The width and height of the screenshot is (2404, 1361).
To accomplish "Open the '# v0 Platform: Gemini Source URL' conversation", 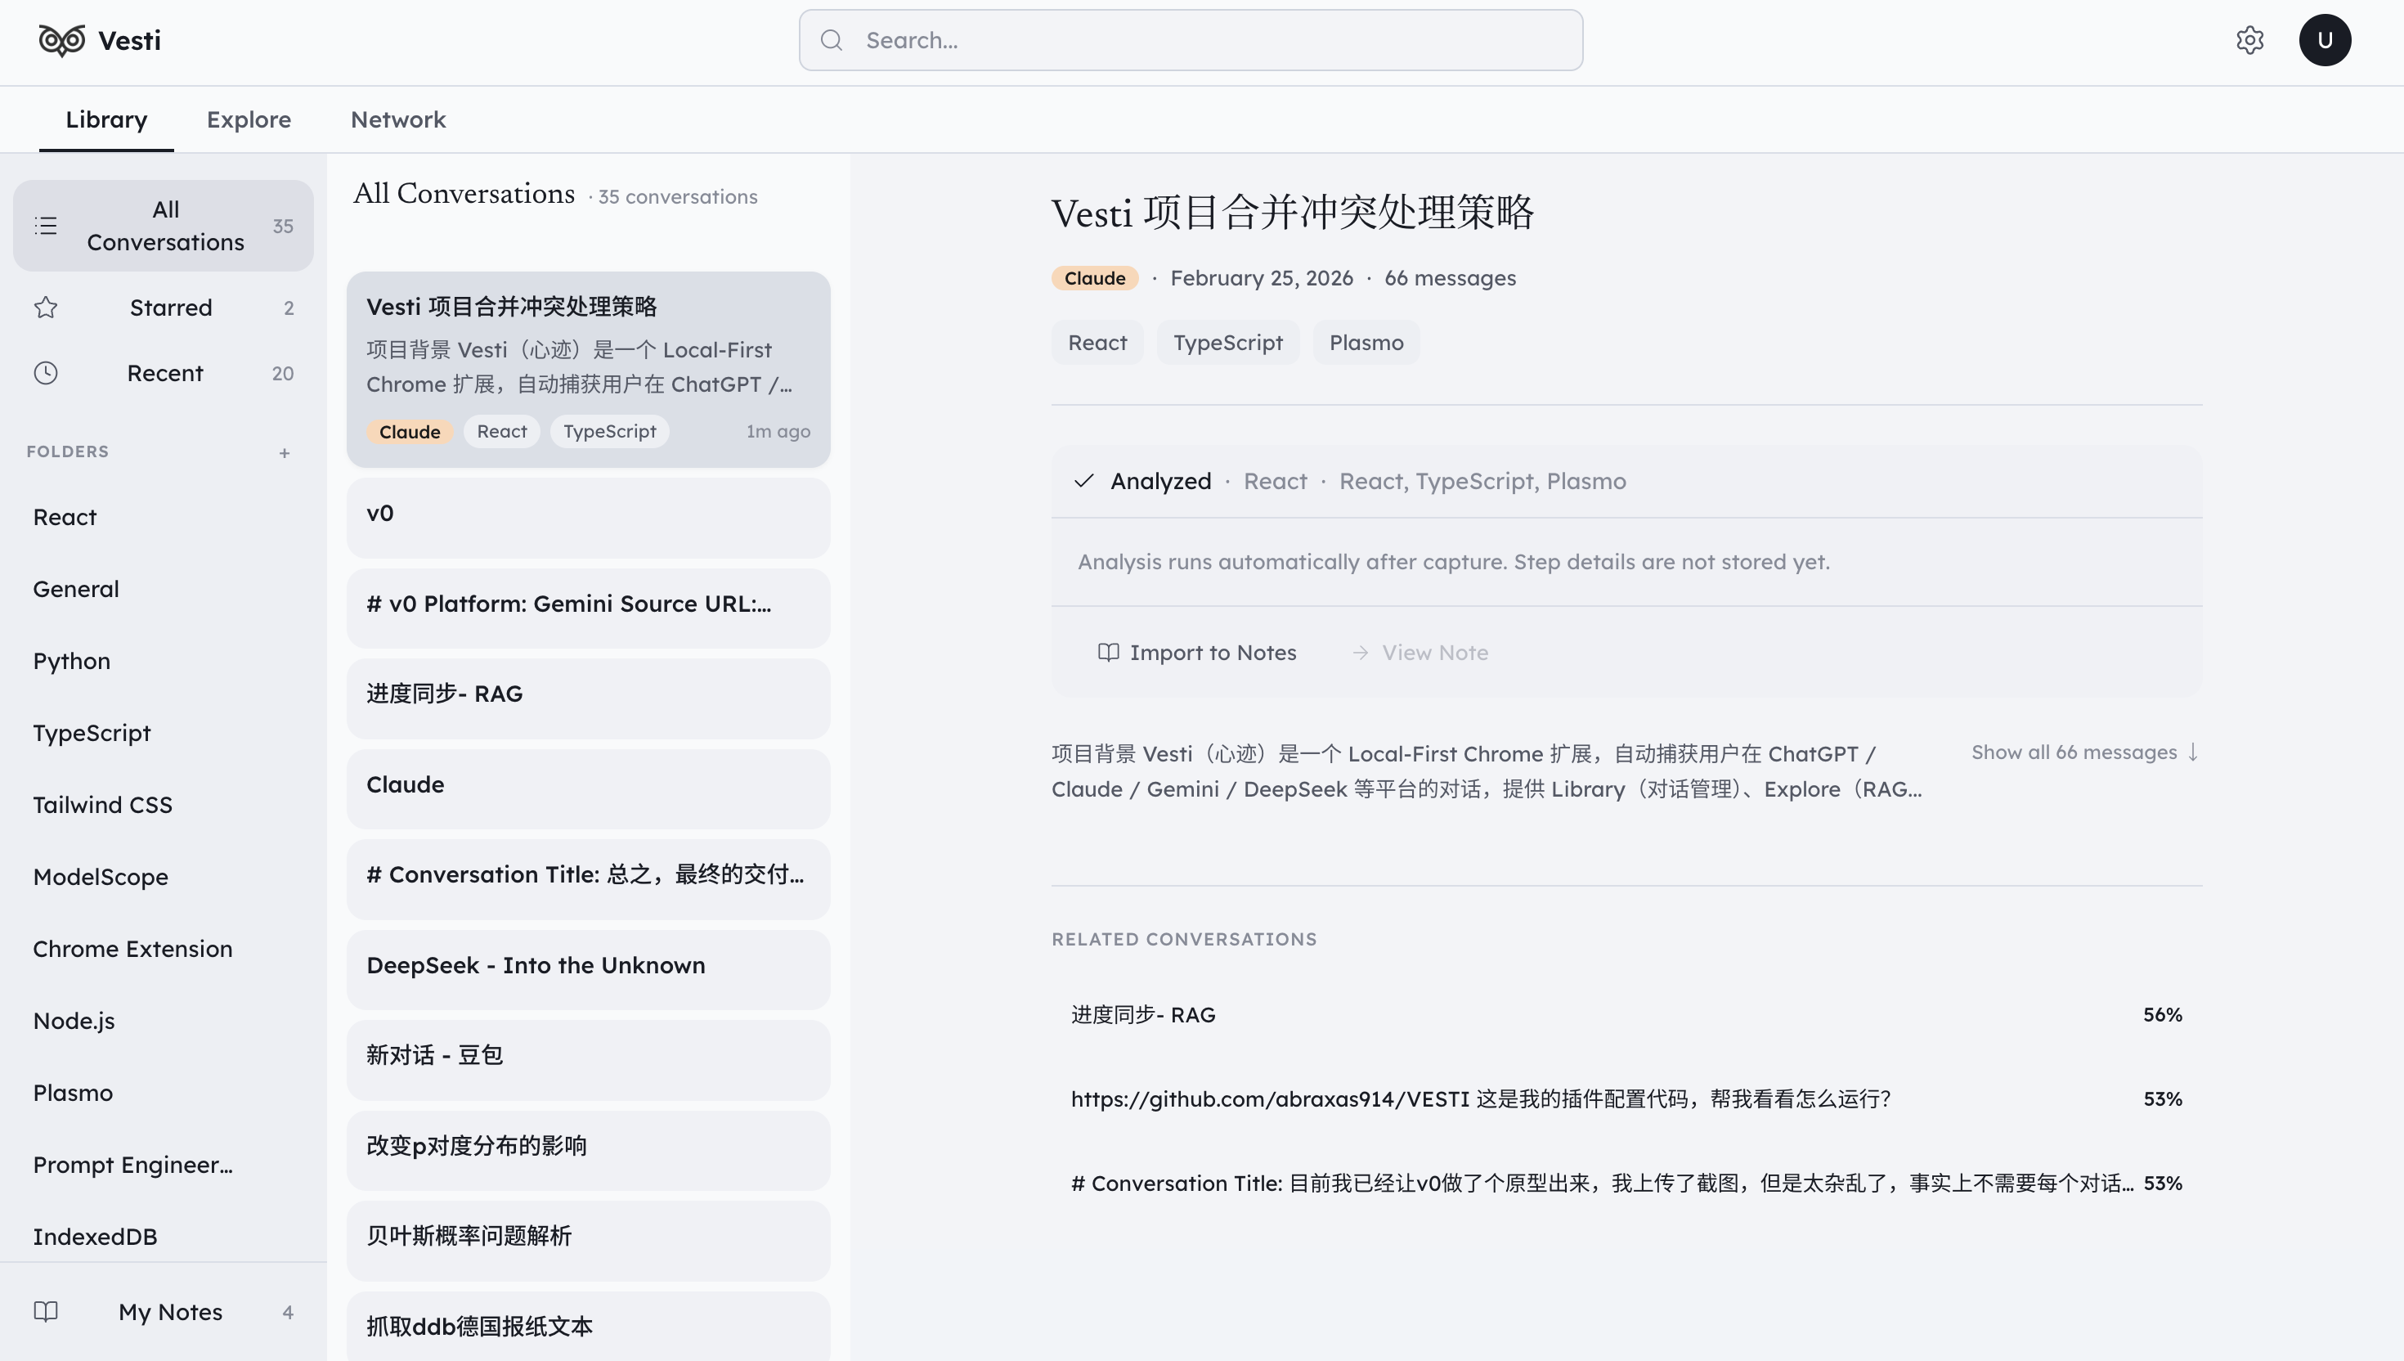I will pos(589,609).
